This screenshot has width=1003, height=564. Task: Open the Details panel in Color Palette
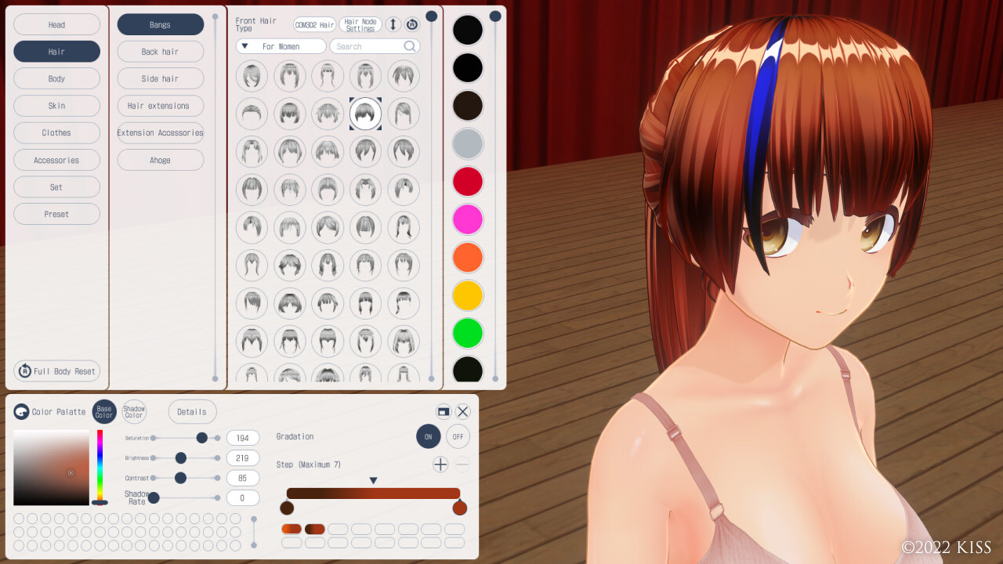pyautogui.click(x=192, y=411)
